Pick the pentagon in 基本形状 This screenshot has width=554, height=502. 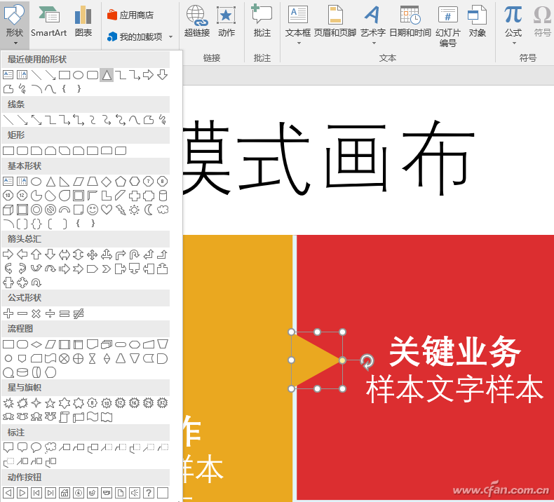click(121, 182)
